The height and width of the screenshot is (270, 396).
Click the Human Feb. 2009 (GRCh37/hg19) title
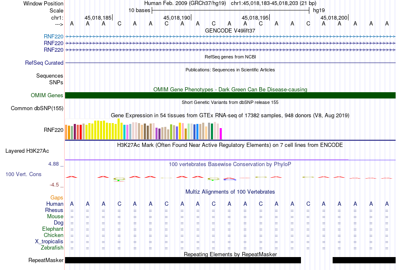click(185, 3)
